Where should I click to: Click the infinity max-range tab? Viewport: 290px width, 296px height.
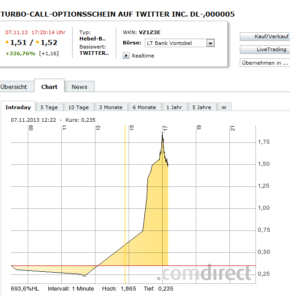click(224, 107)
